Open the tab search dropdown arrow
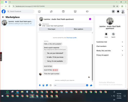The height and width of the screenshot is (102, 128). coord(2,2)
